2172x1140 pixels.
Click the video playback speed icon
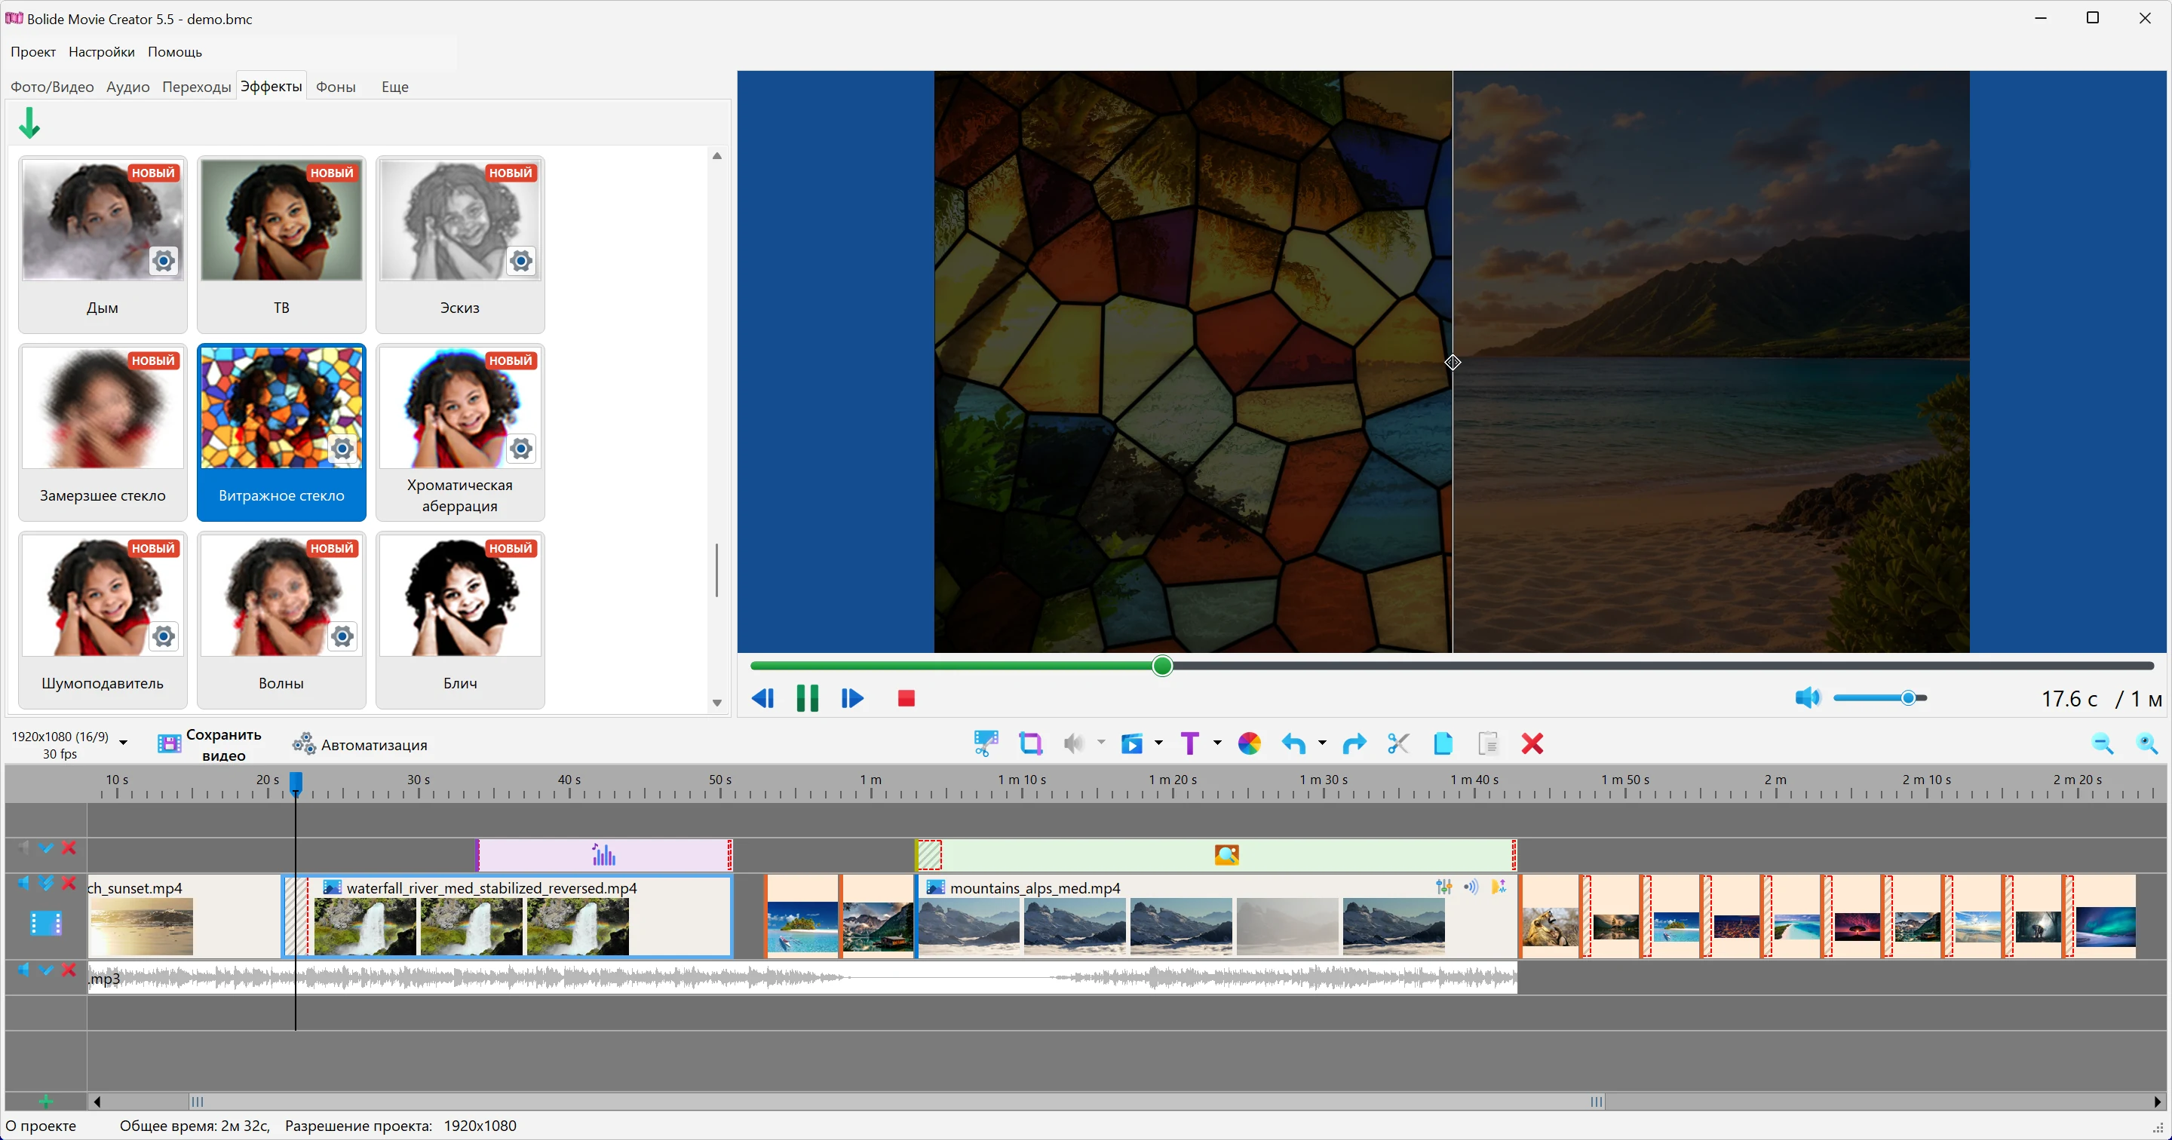(1131, 743)
